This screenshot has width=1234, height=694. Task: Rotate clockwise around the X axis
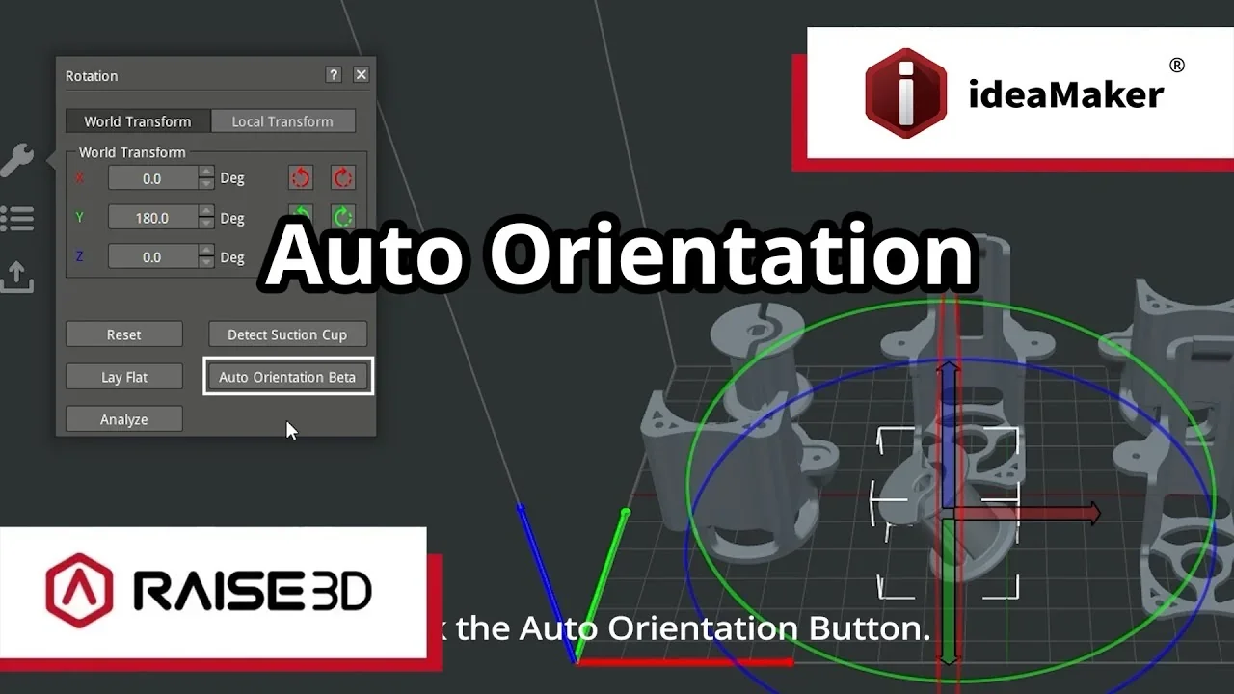pos(342,177)
